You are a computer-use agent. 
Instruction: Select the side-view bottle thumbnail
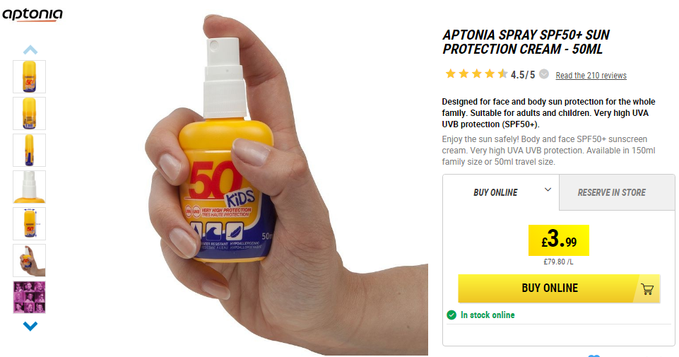(29, 151)
